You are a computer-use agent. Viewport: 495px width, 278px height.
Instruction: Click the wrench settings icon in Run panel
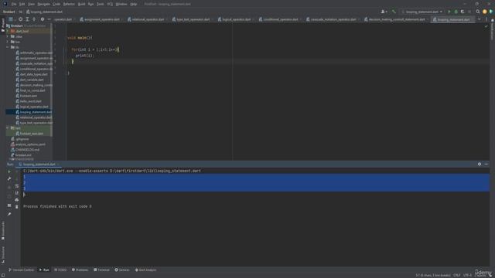pos(9,178)
